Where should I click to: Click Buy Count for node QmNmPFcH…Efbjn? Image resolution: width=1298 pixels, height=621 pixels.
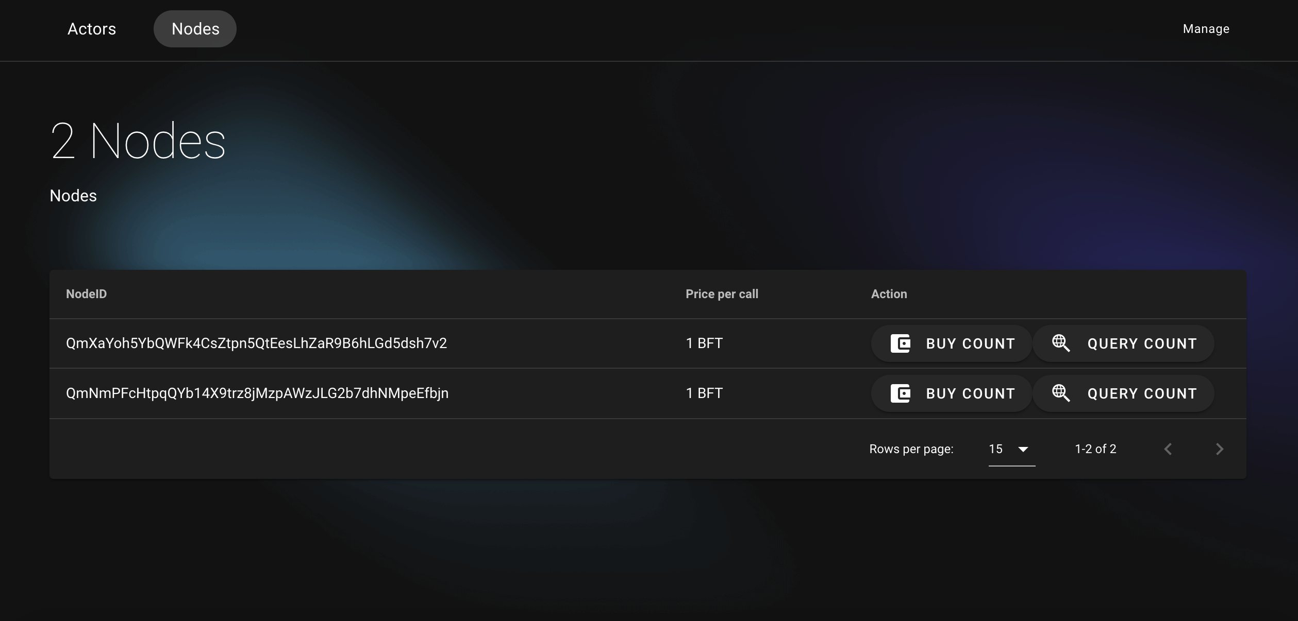(951, 393)
